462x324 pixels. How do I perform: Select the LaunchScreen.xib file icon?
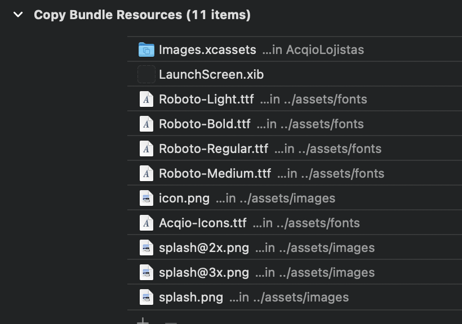tap(146, 74)
